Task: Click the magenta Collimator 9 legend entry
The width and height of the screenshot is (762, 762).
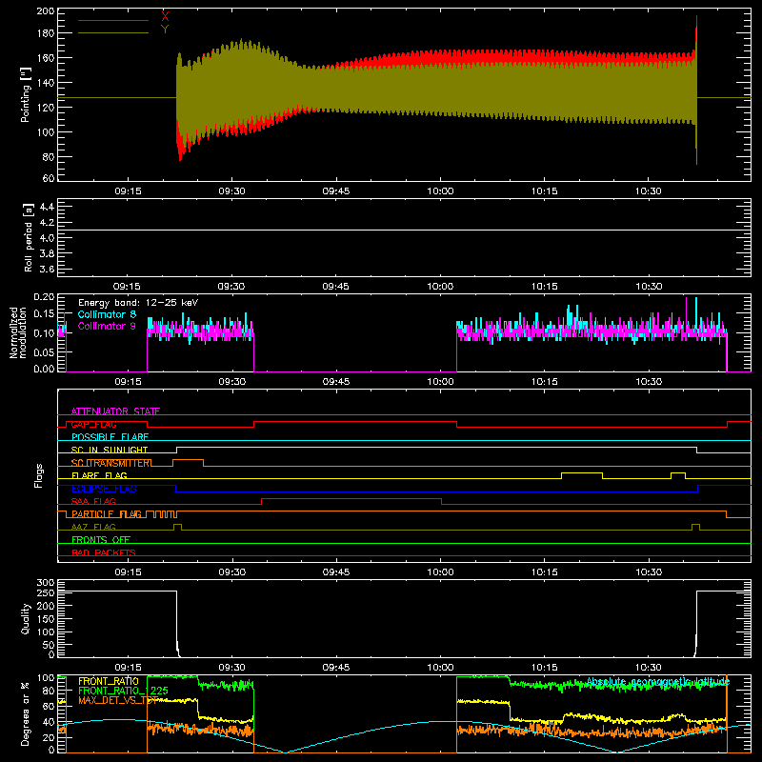Action: 107,326
